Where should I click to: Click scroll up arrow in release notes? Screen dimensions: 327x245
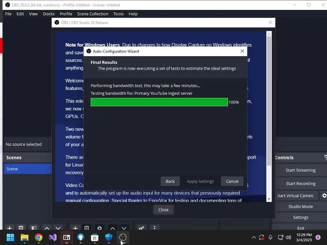269,34
